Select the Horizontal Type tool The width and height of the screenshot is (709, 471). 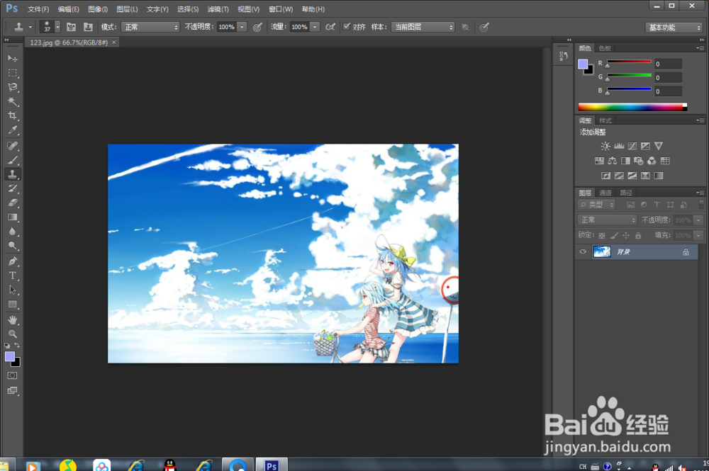(x=13, y=276)
